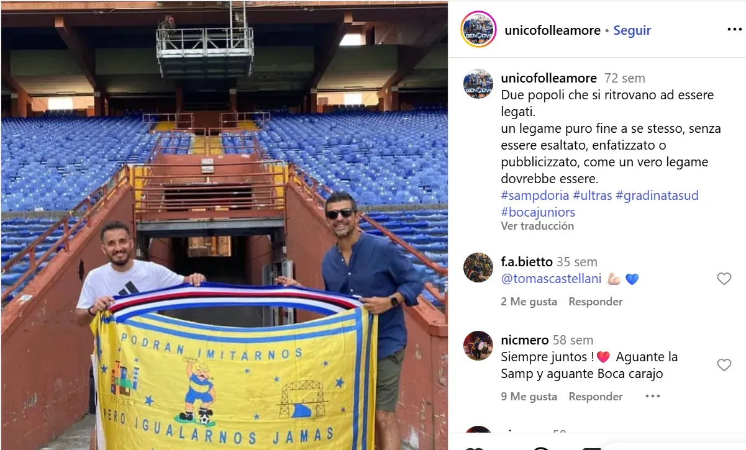View nicmero's profile avatar
746x450 pixels.
click(478, 346)
